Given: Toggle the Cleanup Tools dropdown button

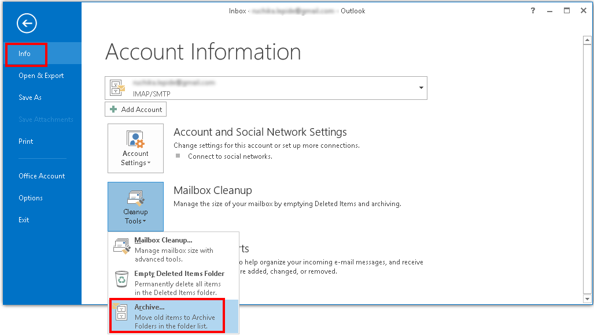Looking at the screenshot, I should pyautogui.click(x=135, y=207).
